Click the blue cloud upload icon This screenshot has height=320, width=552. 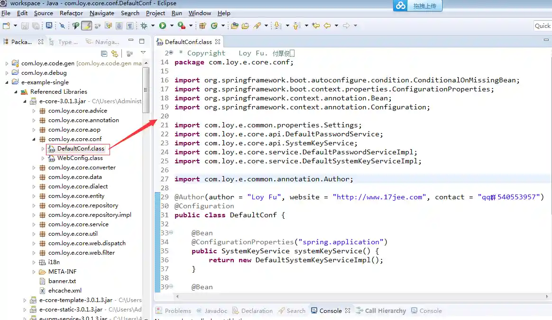(x=401, y=6)
